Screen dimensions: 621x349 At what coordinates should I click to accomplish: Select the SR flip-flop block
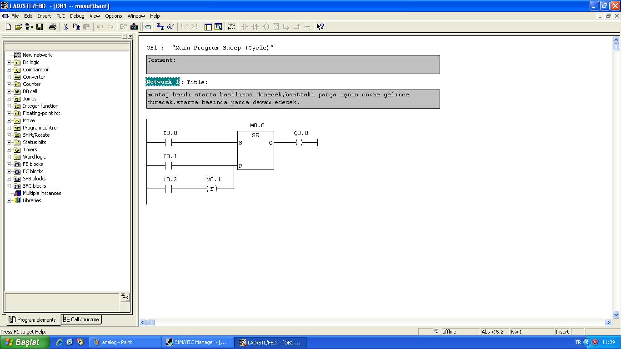point(255,150)
